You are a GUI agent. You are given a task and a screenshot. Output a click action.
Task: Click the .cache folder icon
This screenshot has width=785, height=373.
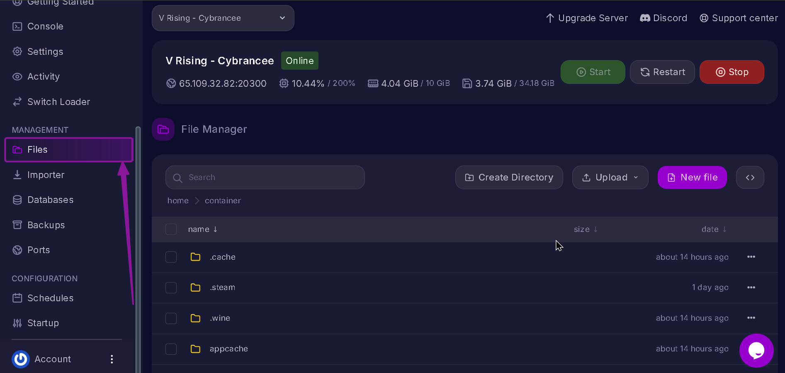pyautogui.click(x=195, y=257)
